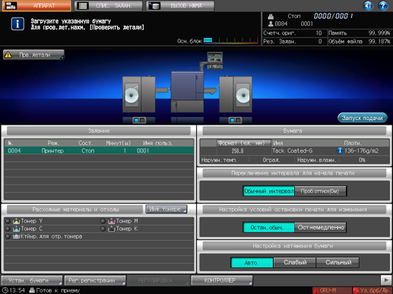The height and width of the screenshot is (294, 393).
Task: Click the Tack Coated-G paper name
Action: (292, 150)
